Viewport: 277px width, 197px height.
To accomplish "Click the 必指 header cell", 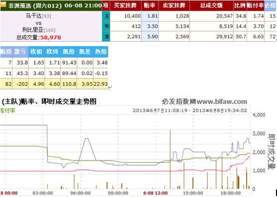I will pos(271,5).
